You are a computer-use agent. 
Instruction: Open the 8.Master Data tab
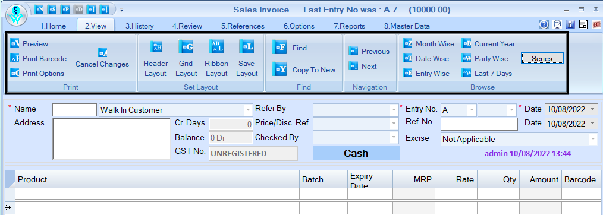(x=407, y=26)
